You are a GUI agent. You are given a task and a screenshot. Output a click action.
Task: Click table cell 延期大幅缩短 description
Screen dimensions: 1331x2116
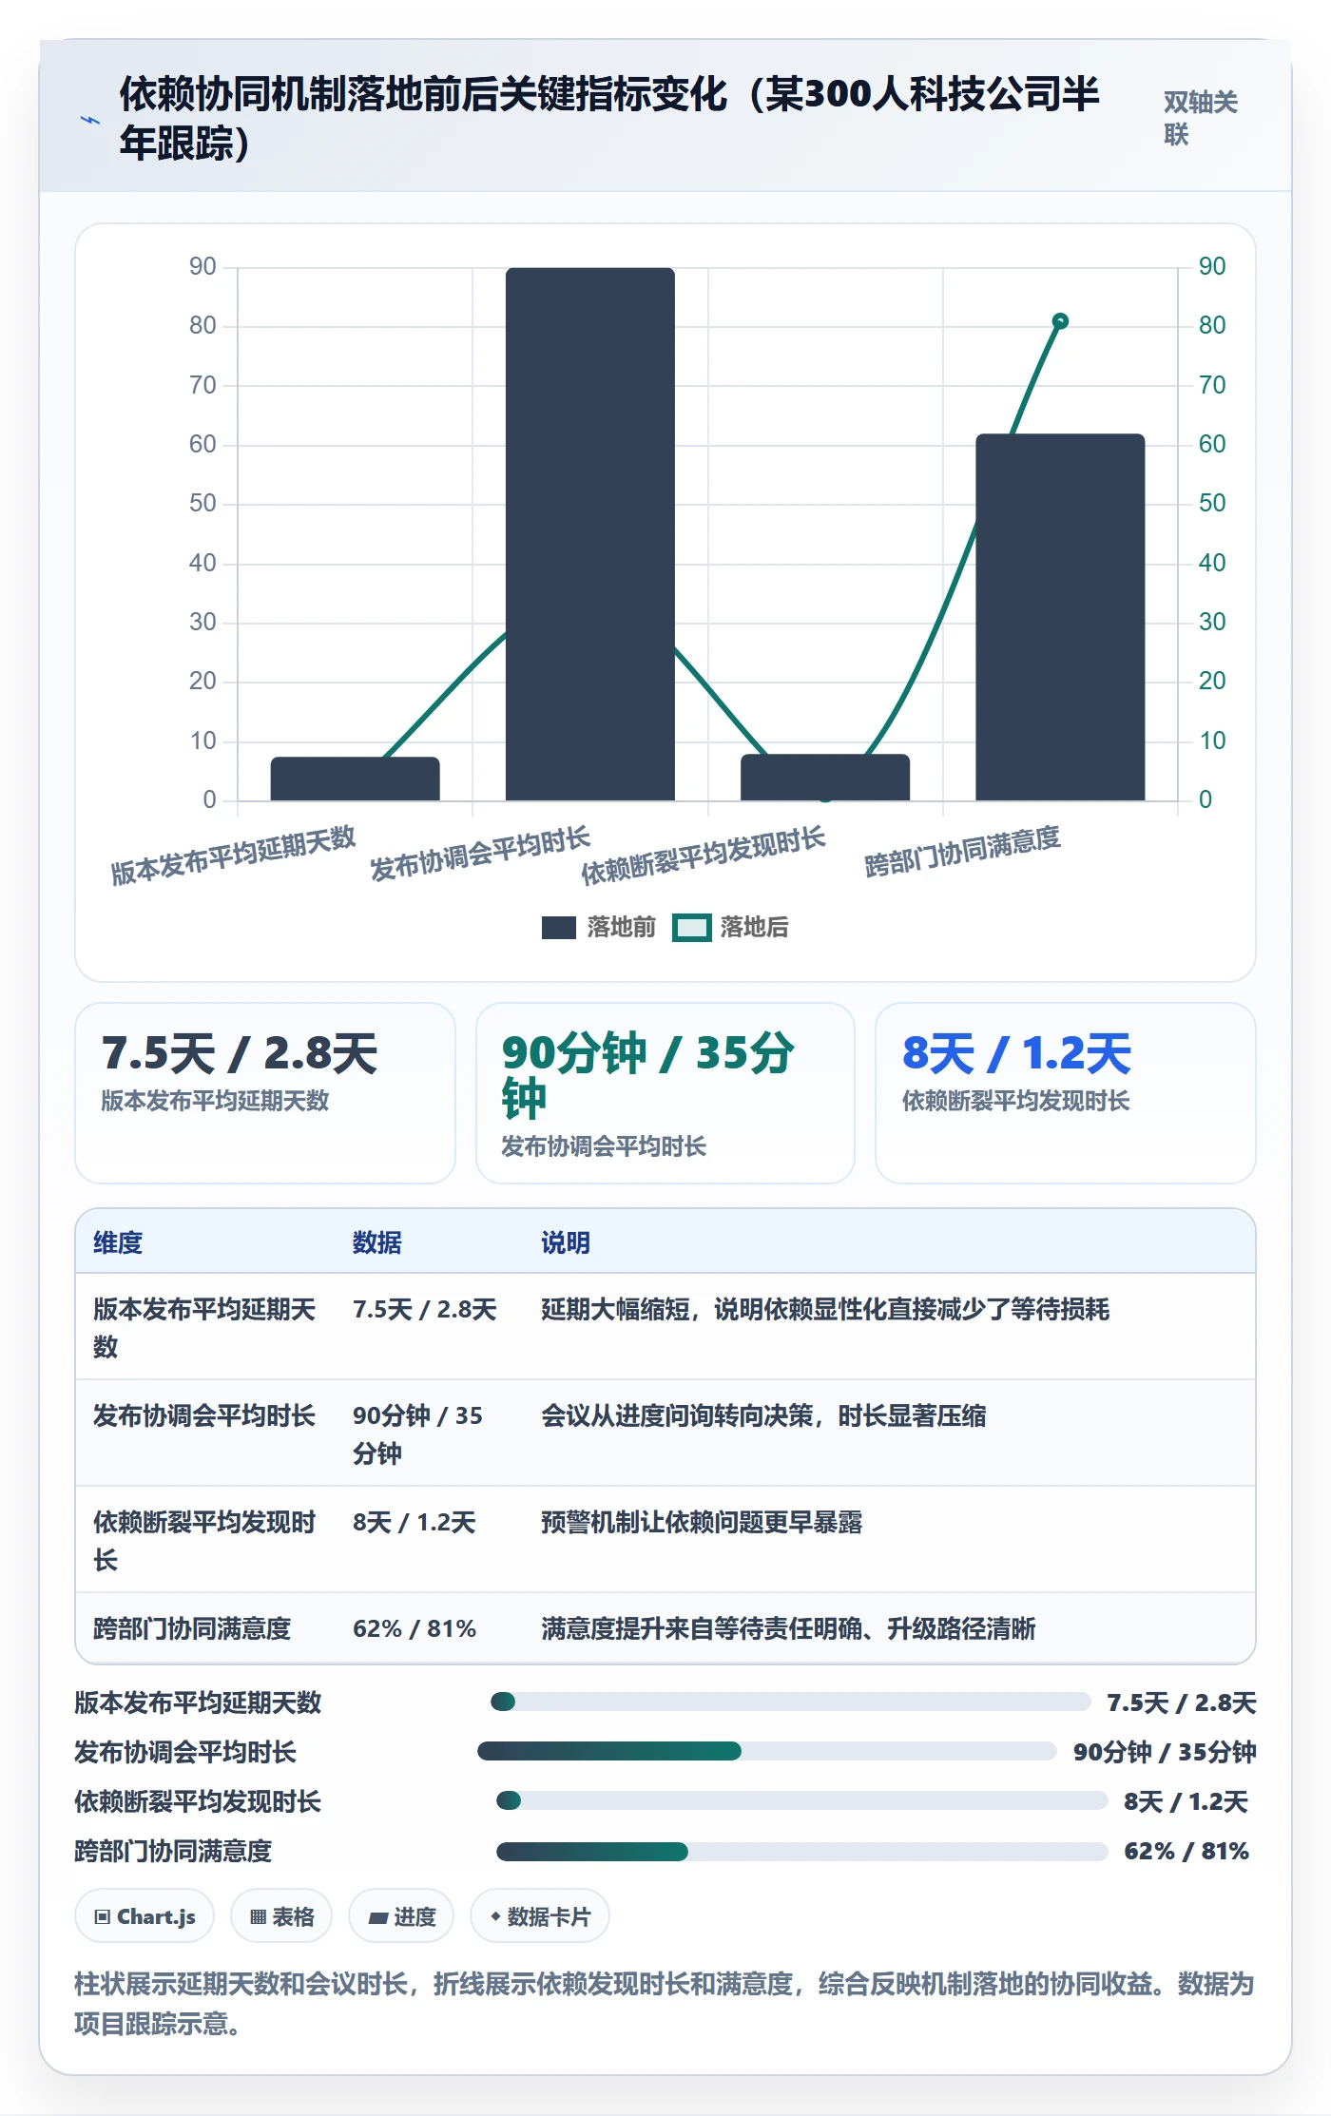click(x=825, y=1309)
